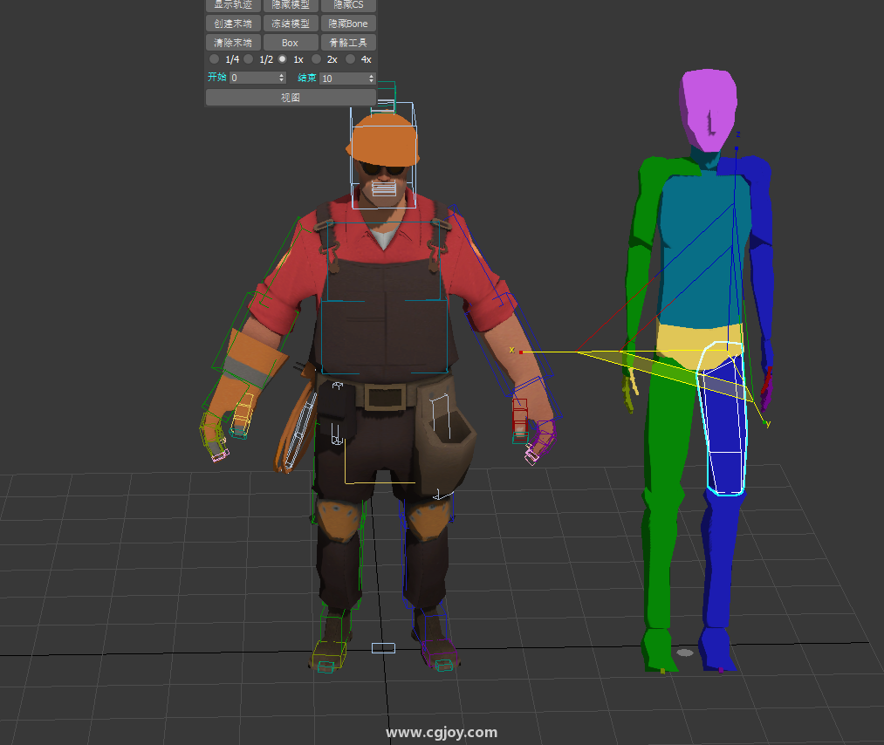Select the engineer's orange hard hat

(383, 140)
